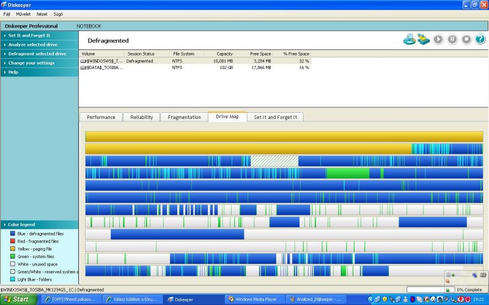Expand Change your settings section
Viewport: 489px width, 305px height.
click(x=39, y=63)
